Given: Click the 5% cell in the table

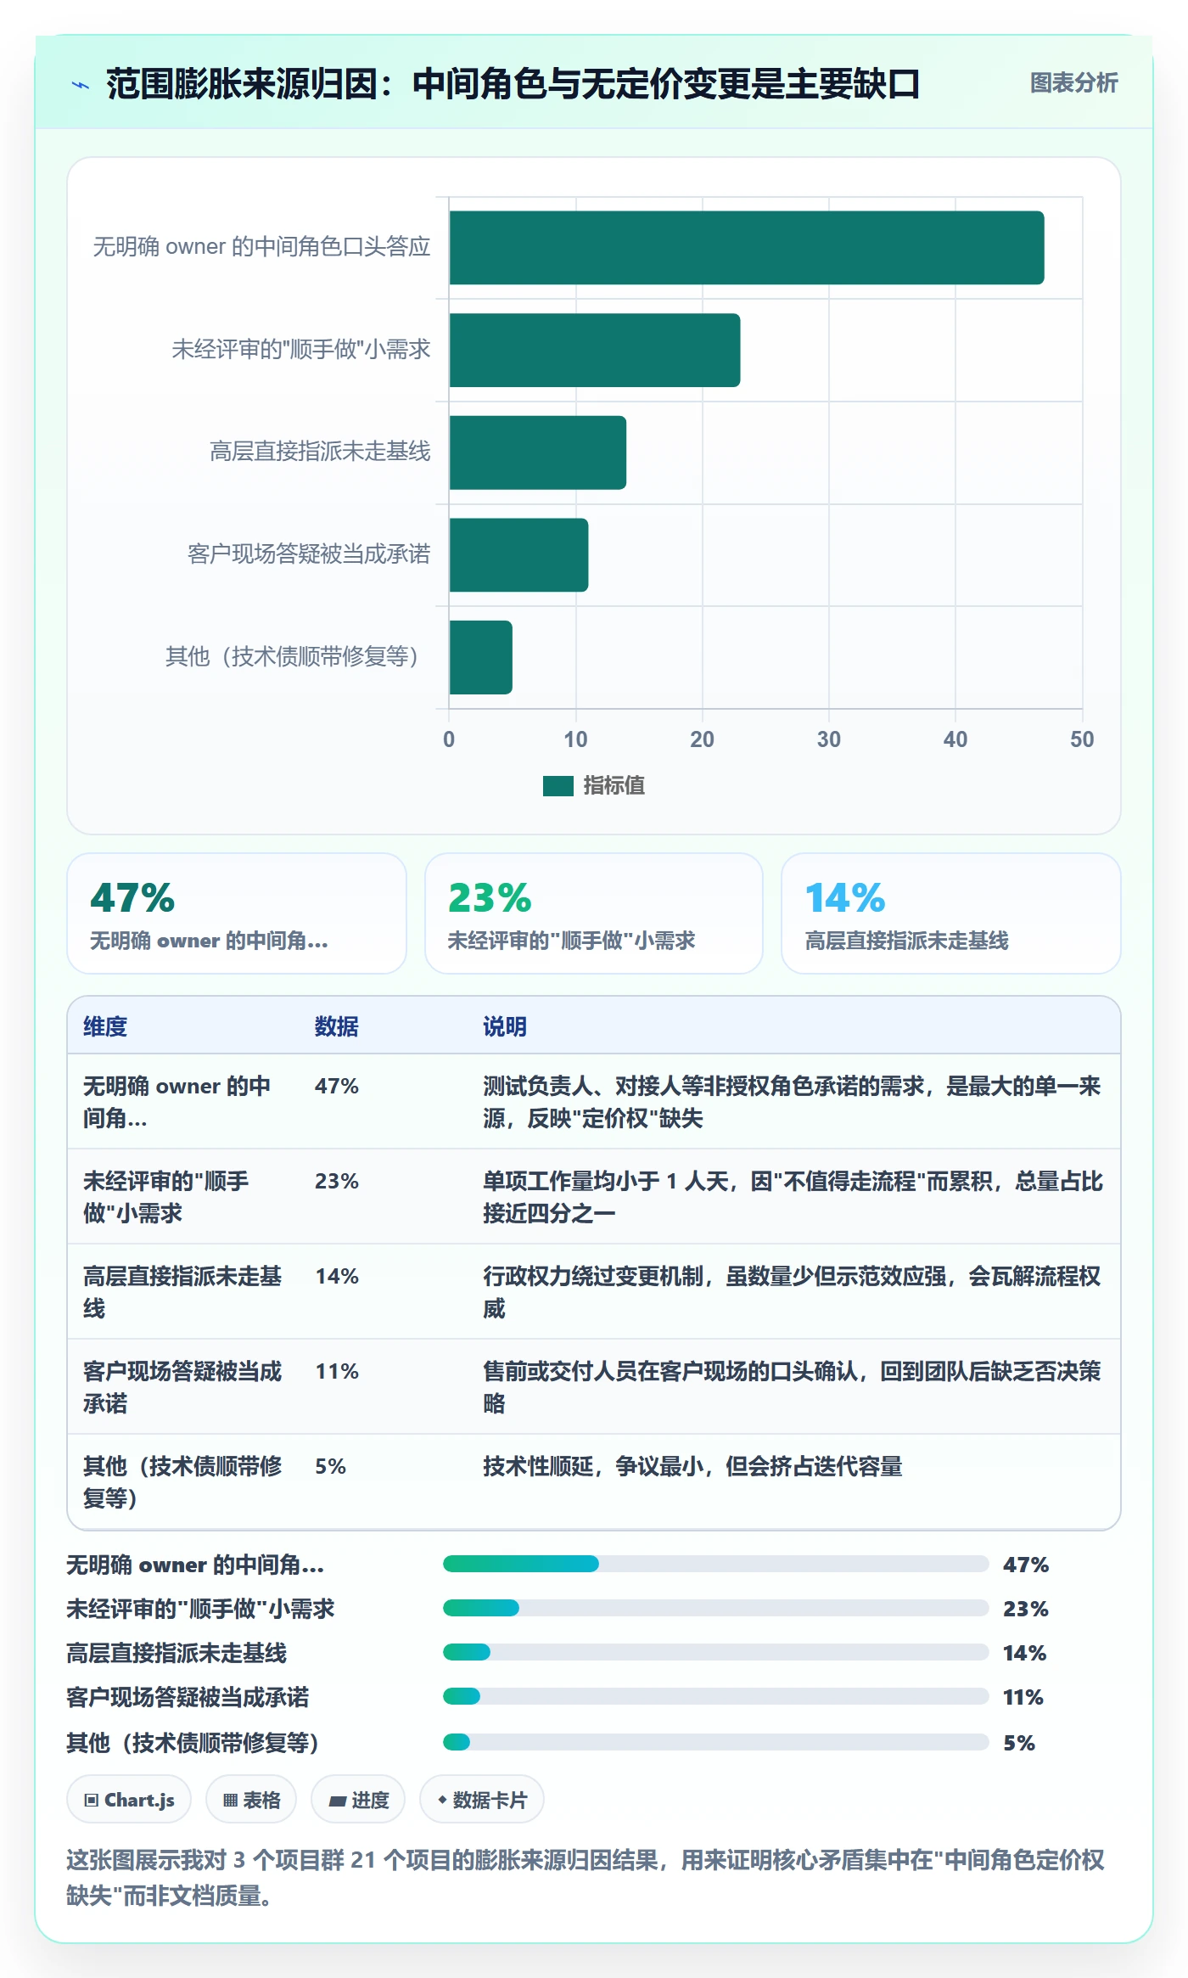Looking at the screenshot, I should pos(331,1466).
